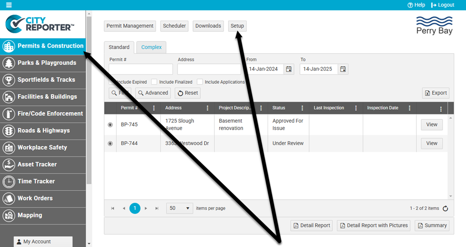Open the Scheduler
466x247 pixels.
174,26
